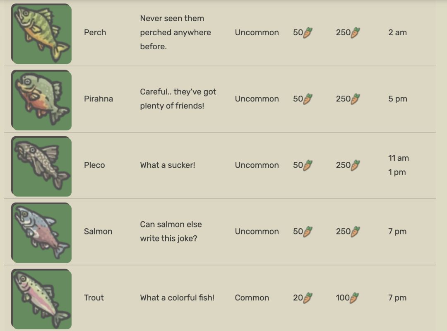Click Pleco's "What a sucker!" description

click(168, 165)
